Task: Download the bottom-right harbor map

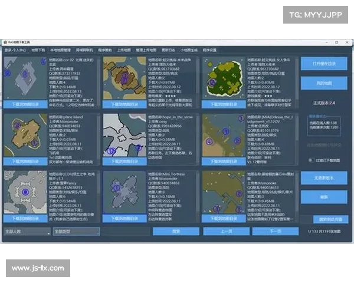Action: click(224, 219)
